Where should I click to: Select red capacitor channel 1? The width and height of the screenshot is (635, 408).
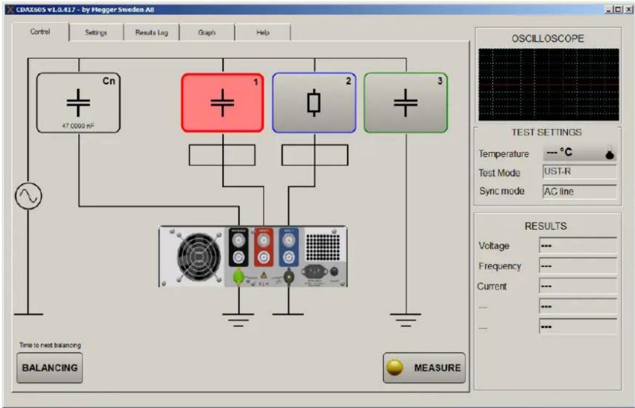coord(222,103)
